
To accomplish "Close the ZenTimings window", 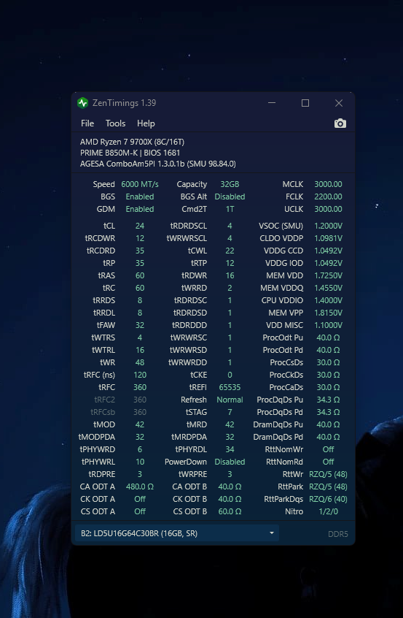I will 339,103.
